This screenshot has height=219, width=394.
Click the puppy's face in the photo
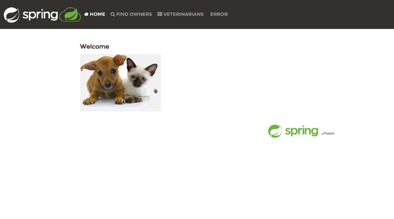point(106,75)
